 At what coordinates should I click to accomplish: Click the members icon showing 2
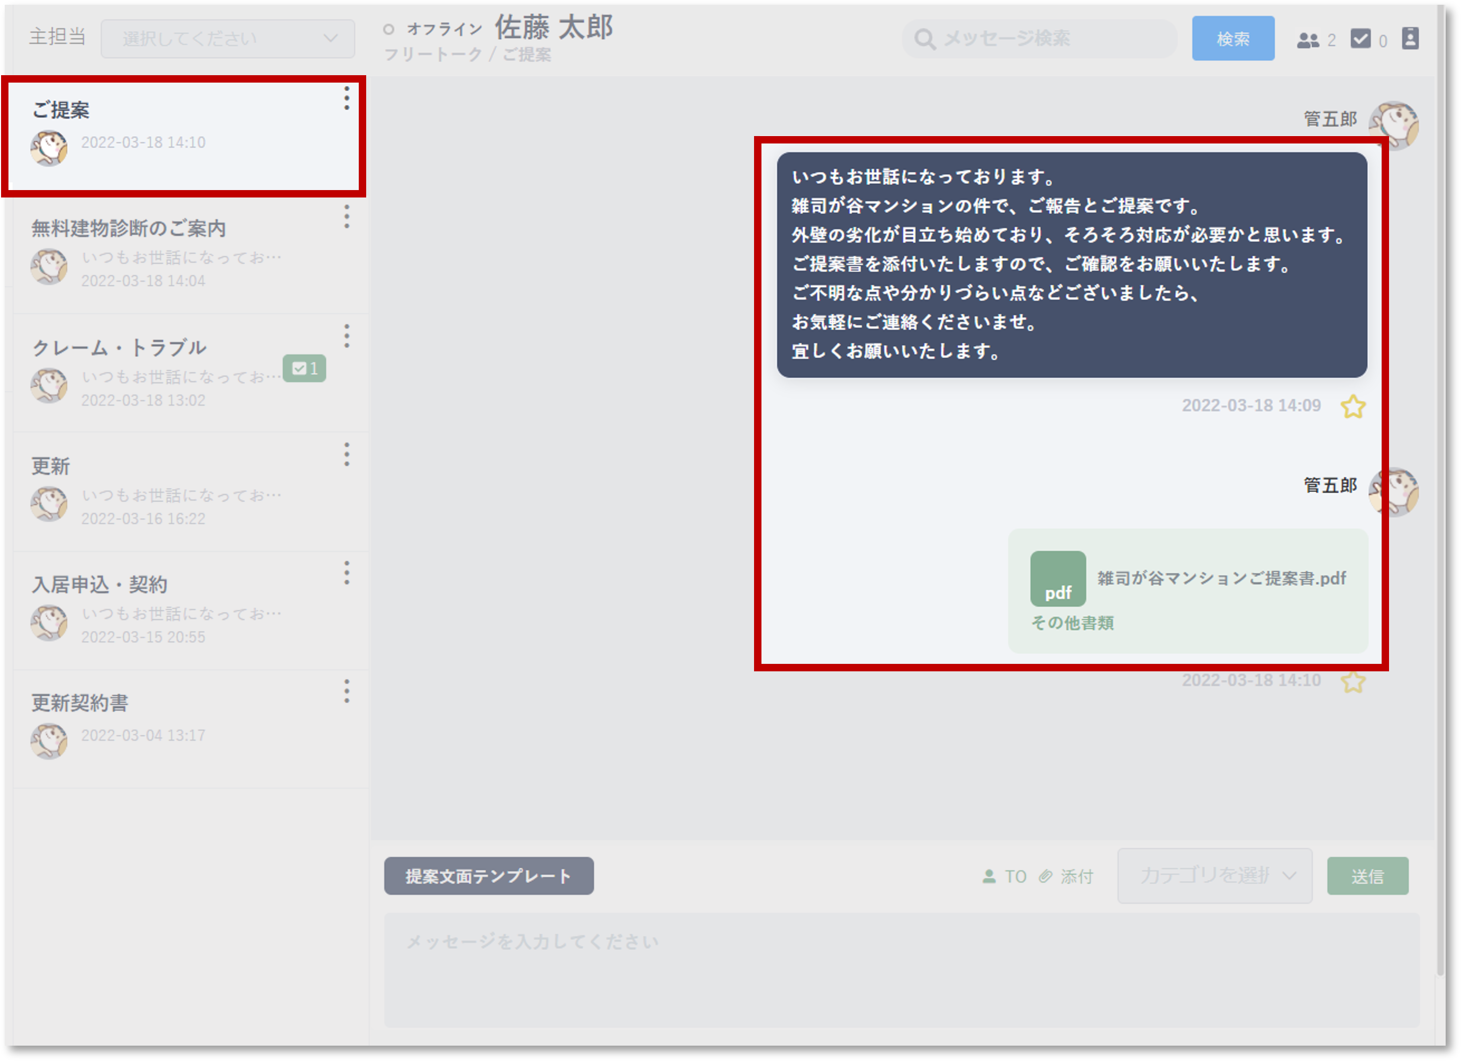tap(1308, 41)
